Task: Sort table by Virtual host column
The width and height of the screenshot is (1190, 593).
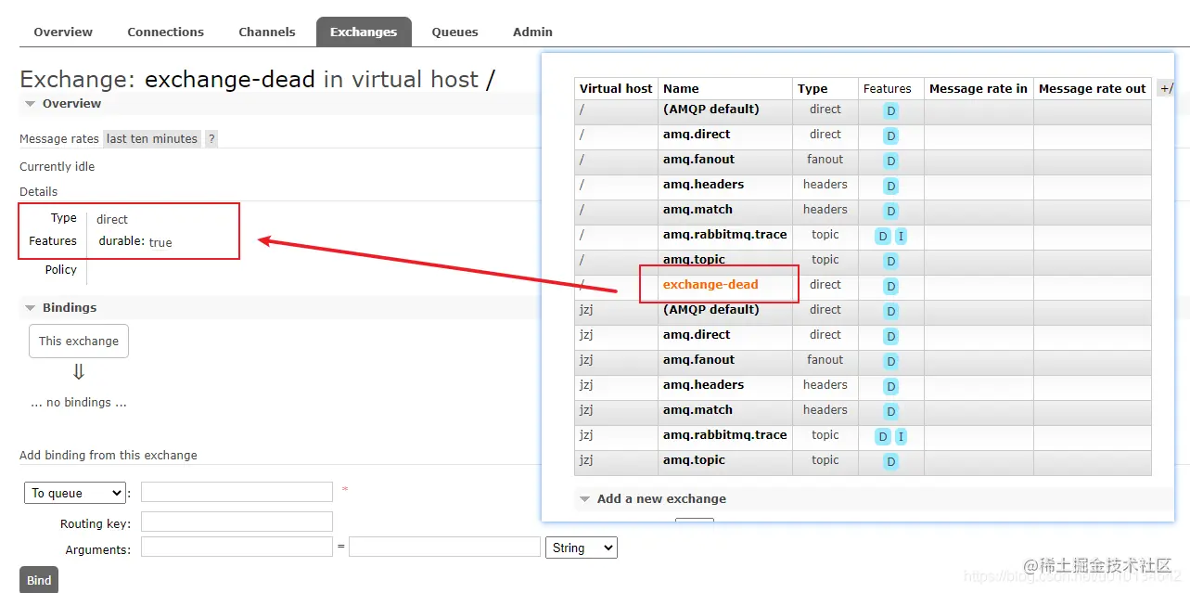Action: [x=616, y=89]
